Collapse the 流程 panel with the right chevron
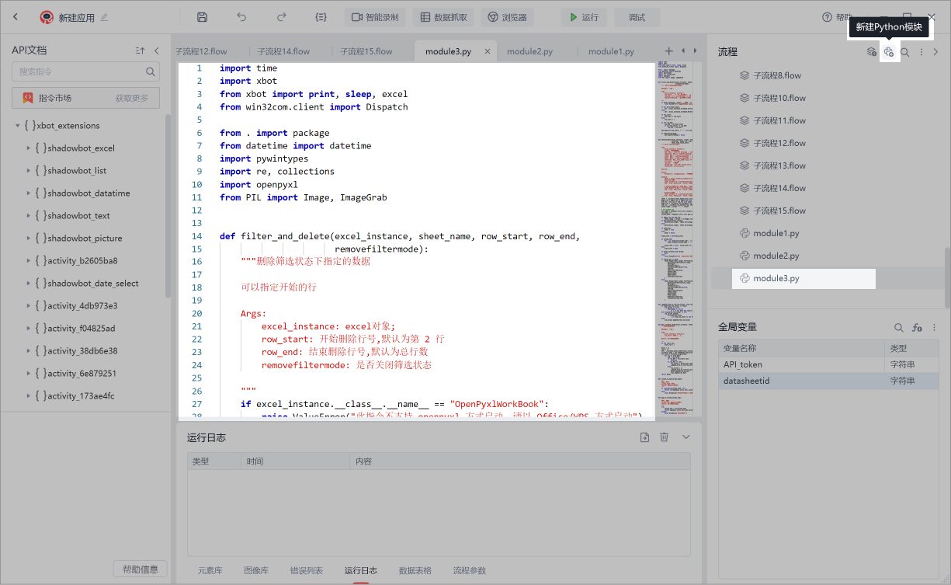 (936, 52)
